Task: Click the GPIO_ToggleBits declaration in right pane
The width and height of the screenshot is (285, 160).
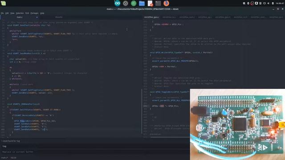Action: click(170, 92)
